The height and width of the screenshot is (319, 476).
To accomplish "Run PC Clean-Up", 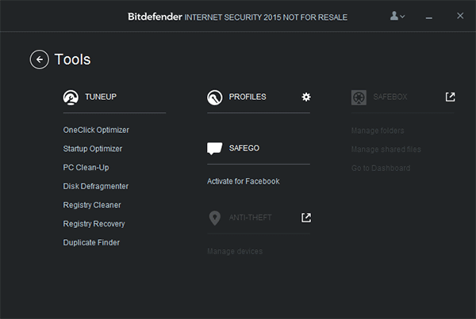I will pos(86,168).
